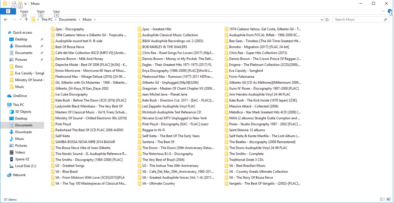This screenshot has width=394, height=203.
Task: Click Forro-Falamansa folder icon
Action: click(226, 77)
